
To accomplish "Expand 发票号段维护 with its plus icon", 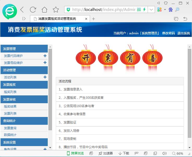I will 45,63.
